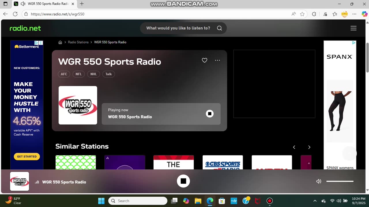Viewport: 369px width, 207px height.
Task: Open the purple similar station tile
Action: [125, 162]
